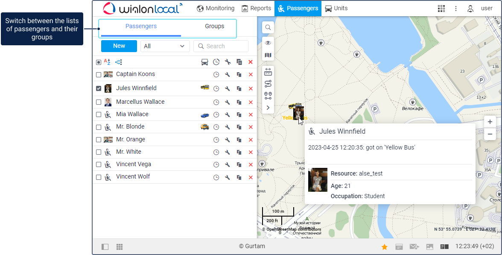
Task: Click the messages window icon in bottom bar
Action: coord(399,247)
